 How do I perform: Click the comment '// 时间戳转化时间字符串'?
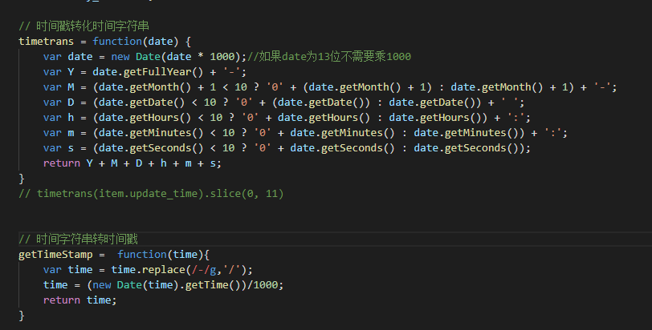pos(84,26)
